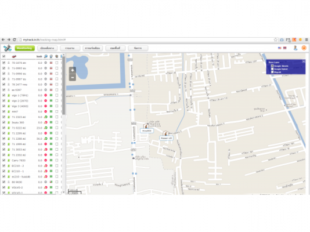Open the yellow circle browser extension
This screenshot has height=232, width=310.
pos(300,39)
